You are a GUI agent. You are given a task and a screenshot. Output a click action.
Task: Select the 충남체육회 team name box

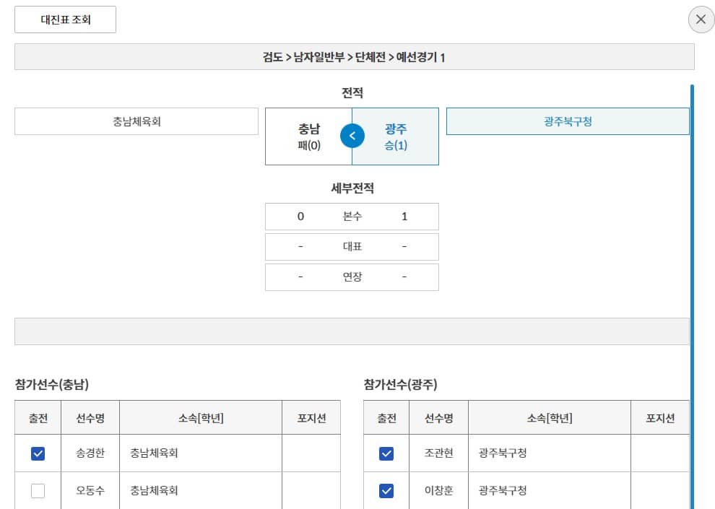coord(136,121)
